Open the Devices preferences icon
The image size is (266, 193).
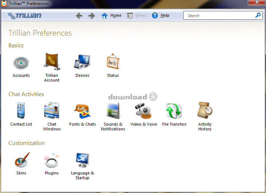pos(82,62)
